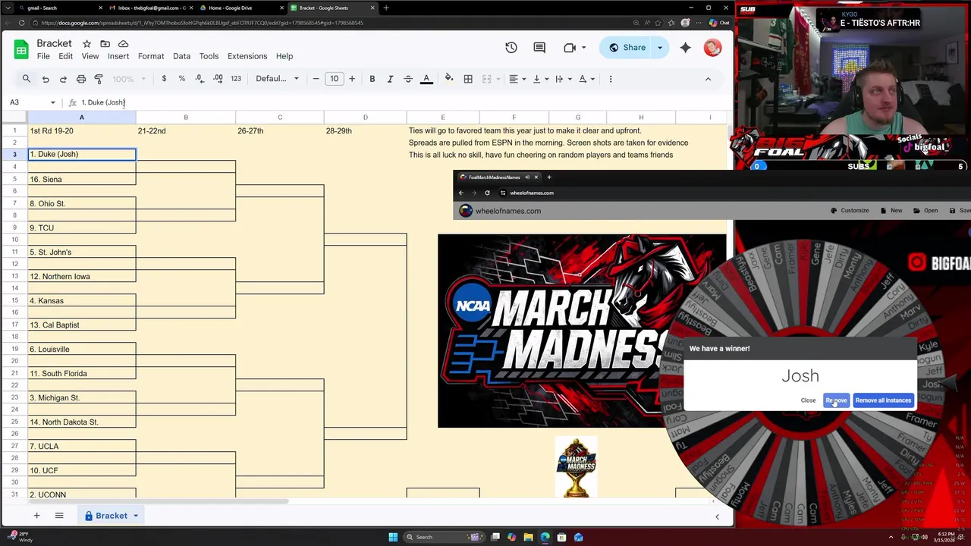Open the Insert menu
The width and height of the screenshot is (971, 546).
tap(118, 56)
